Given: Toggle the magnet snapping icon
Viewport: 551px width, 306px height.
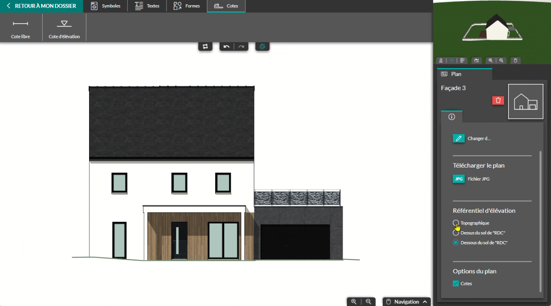Looking at the screenshot, I should (x=262, y=46).
